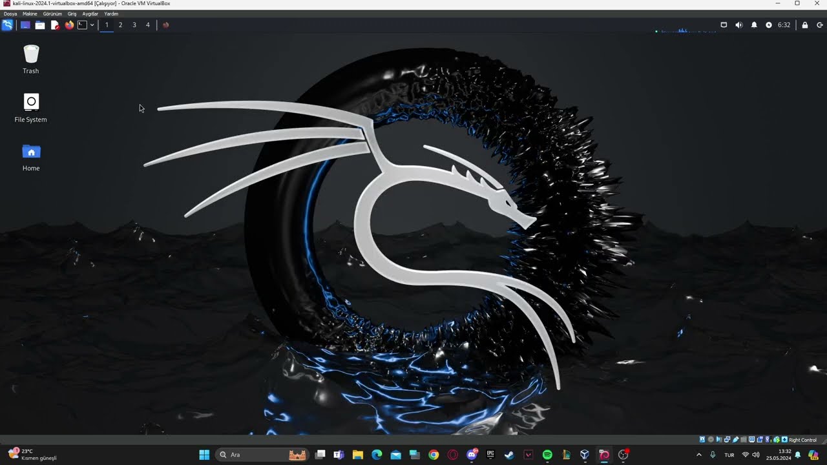Viewport: 827px width, 465px height.
Task: Open Discord from taskbar
Action: pyautogui.click(x=472, y=455)
